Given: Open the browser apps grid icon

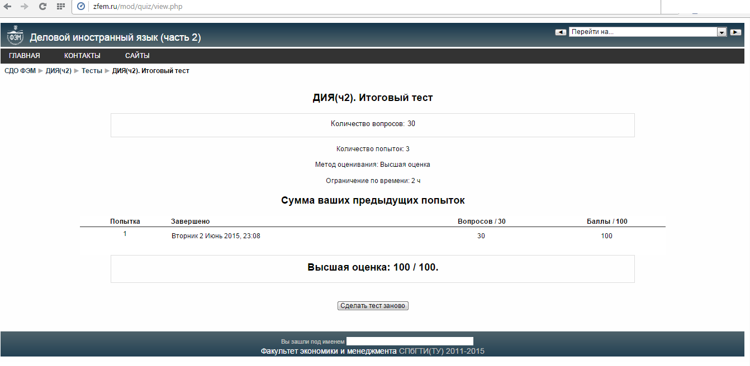Looking at the screenshot, I should tap(61, 6).
